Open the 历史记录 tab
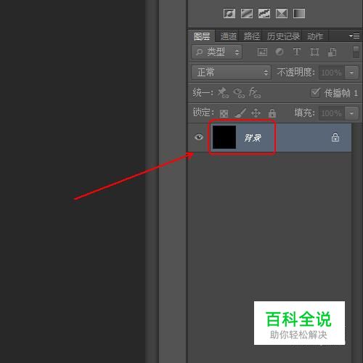The height and width of the screenshot is (363, 363). 283,36
